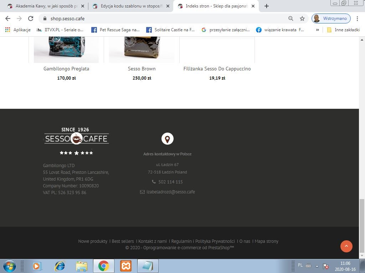Screen dimensions: 365x273
Task: Open Sesso Brown product title
Action: coord(142,69)
